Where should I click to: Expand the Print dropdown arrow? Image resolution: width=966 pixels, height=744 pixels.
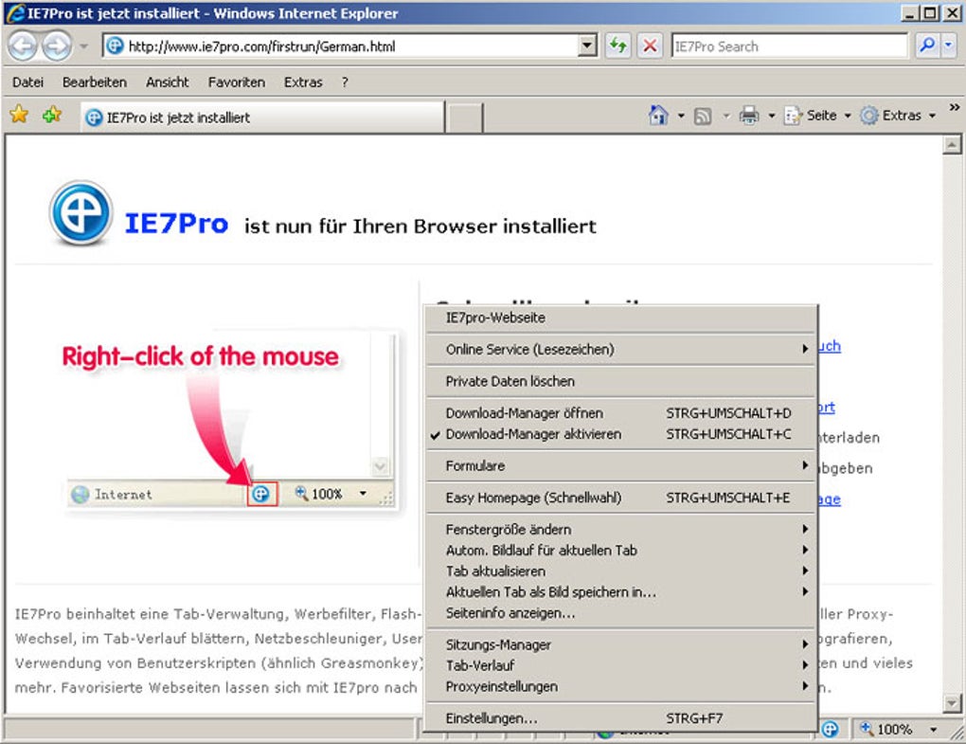tap(771, 116)
